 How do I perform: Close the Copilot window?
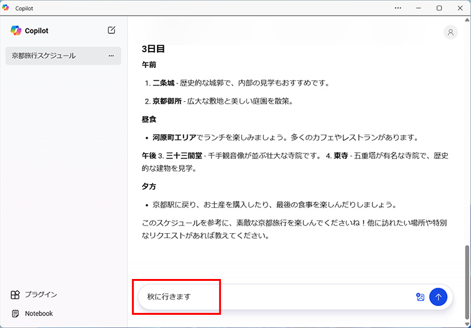pos(459,8)
